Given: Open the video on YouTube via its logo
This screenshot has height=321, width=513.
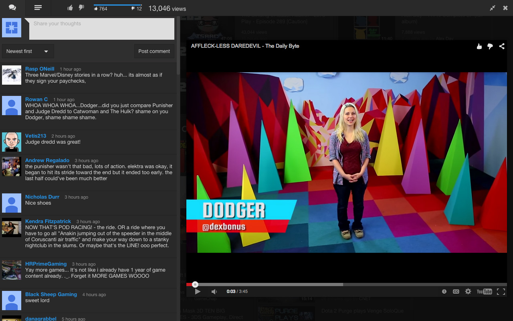Looking at the screenshot, I should click(x=484, y=291).
